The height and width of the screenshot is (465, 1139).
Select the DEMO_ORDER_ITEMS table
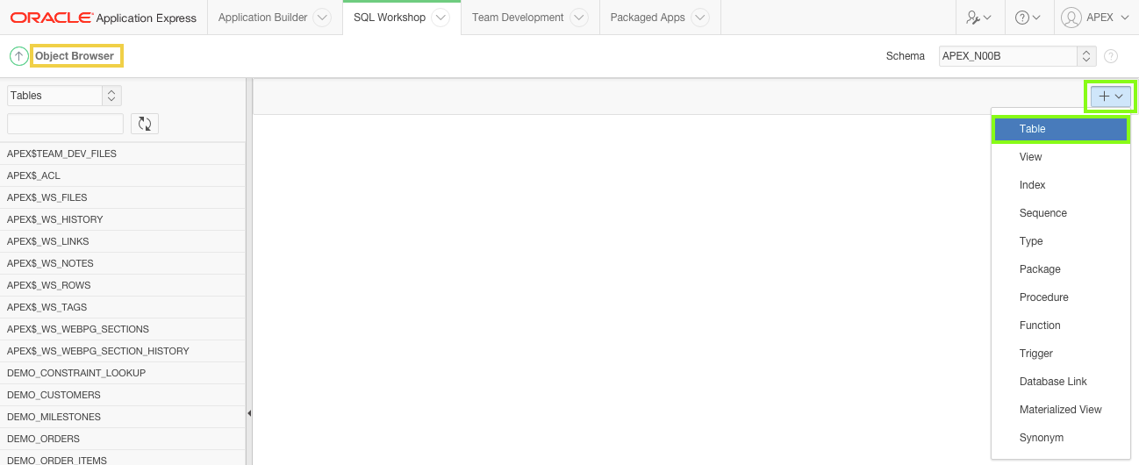coord(123,458)
